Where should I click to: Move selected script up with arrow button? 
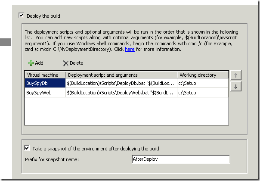coord(235,75)
